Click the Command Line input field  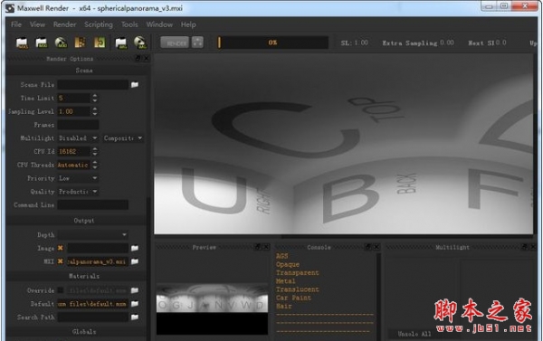coord(93,205)
